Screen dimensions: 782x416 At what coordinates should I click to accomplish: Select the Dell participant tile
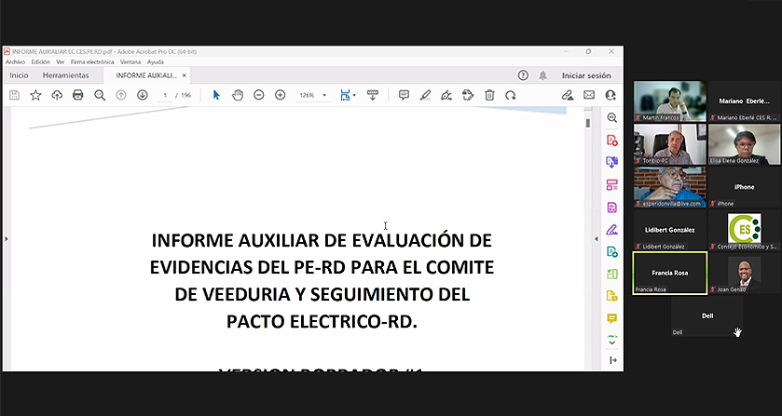point(707,315)
